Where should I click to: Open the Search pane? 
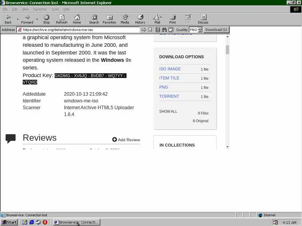[94, 19]
